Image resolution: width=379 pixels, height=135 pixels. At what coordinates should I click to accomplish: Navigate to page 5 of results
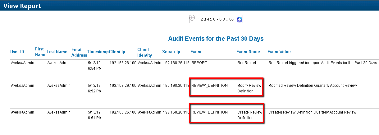[x=211, y=19]
